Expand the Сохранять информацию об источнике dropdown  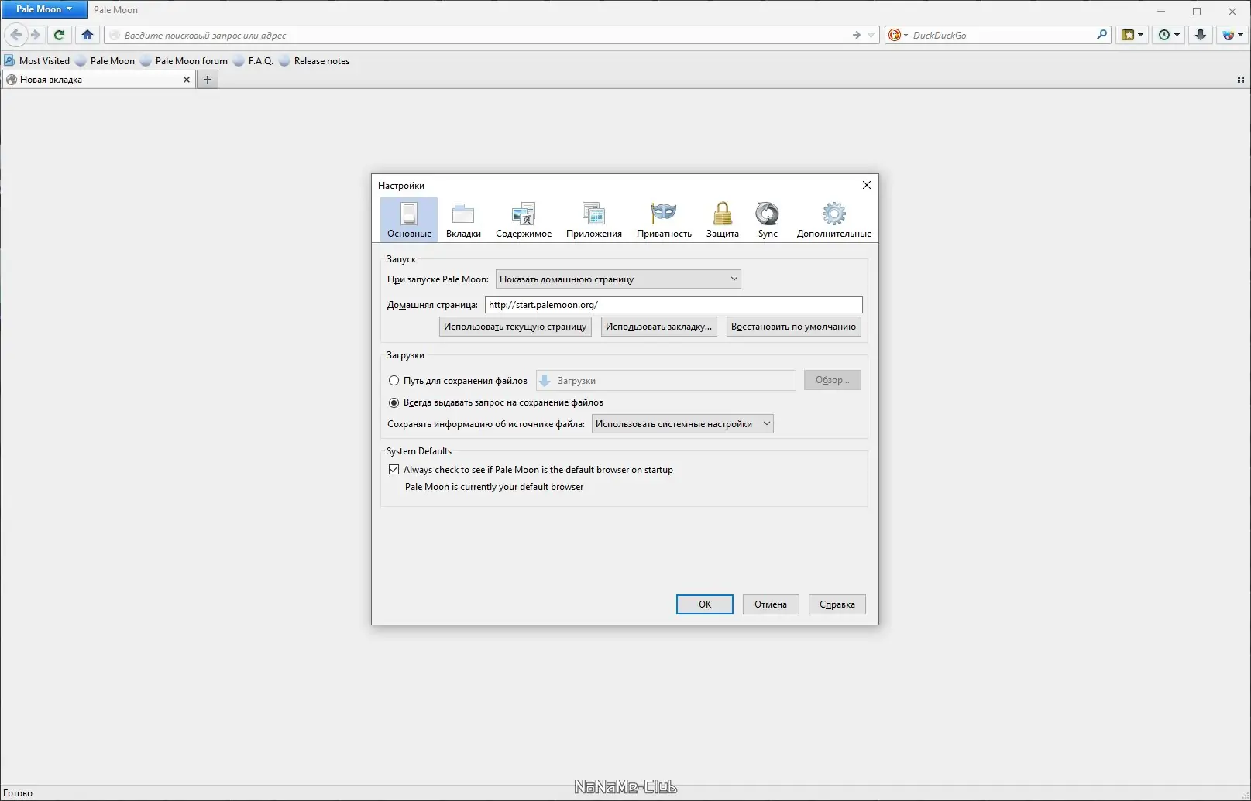682,424
